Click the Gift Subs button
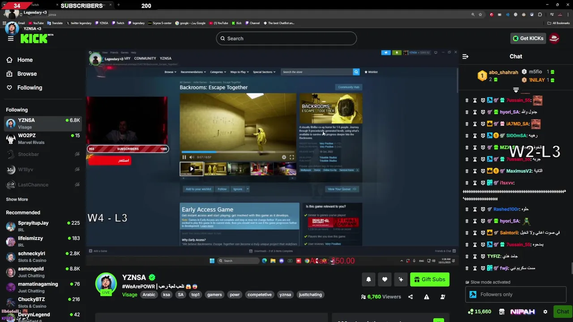The width and height of the screenshot is (573, 322). (430, 280)
